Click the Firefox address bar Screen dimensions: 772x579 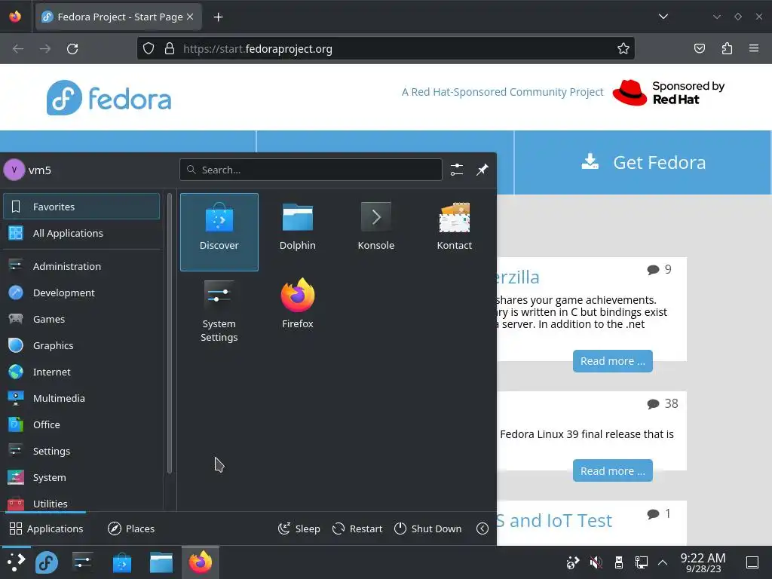coord(385,48)
